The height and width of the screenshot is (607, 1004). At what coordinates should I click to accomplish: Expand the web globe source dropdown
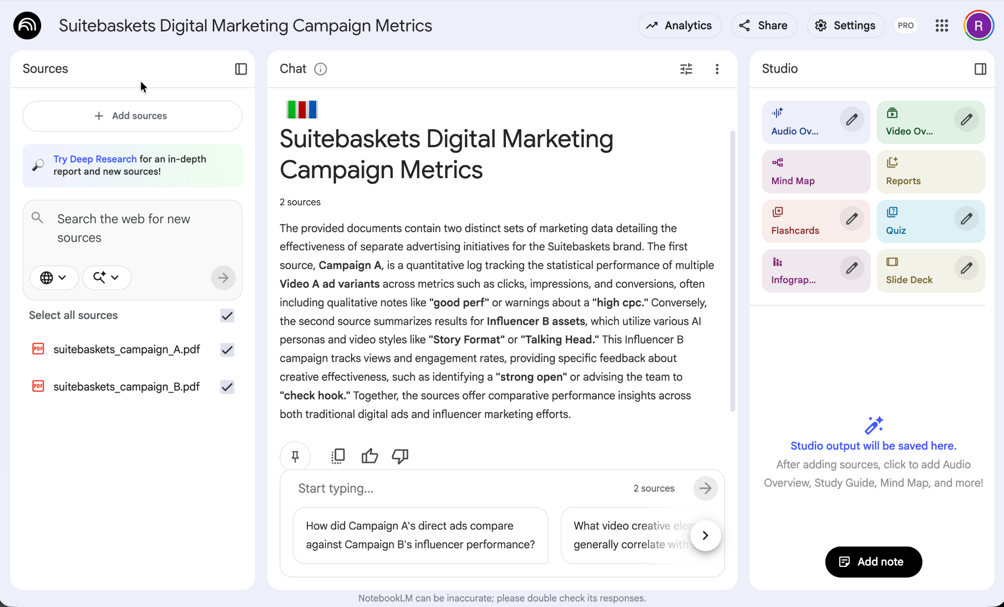pyautogui.click(x=53, y=278)
